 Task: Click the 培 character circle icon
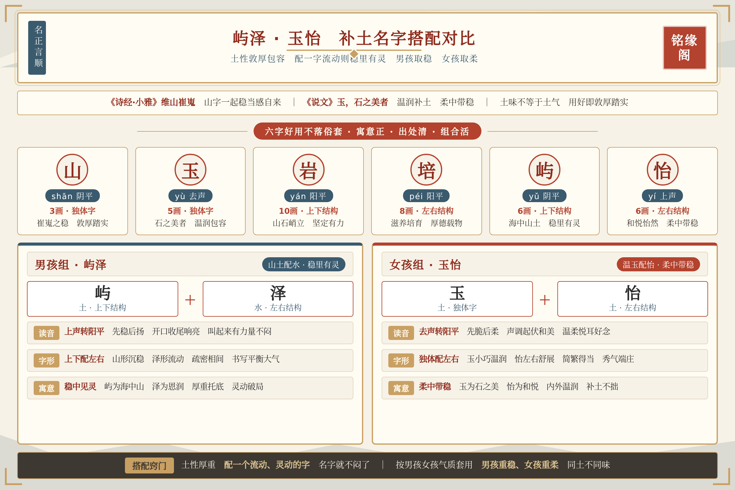coord(426,170)
